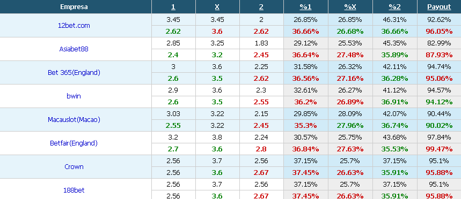The image size is (461, 199).
Task: Click 12bet.com's 96.05% payout cell
Action: [x=439, y=32]
